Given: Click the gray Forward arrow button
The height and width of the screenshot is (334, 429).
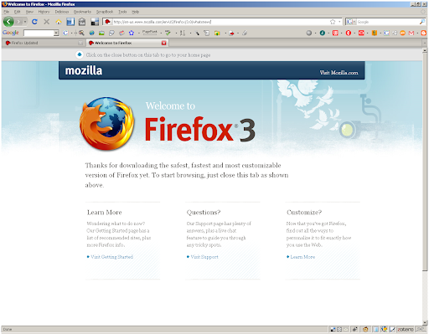Looking at the screenshot, I should pos(18,22).
